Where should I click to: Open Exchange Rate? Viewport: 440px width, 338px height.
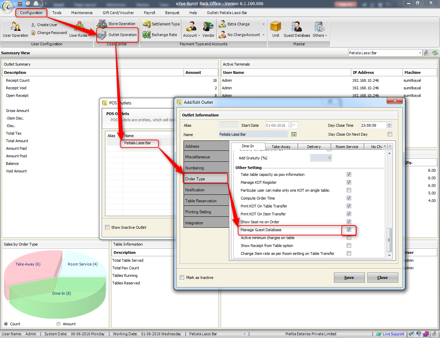point(160,35)
